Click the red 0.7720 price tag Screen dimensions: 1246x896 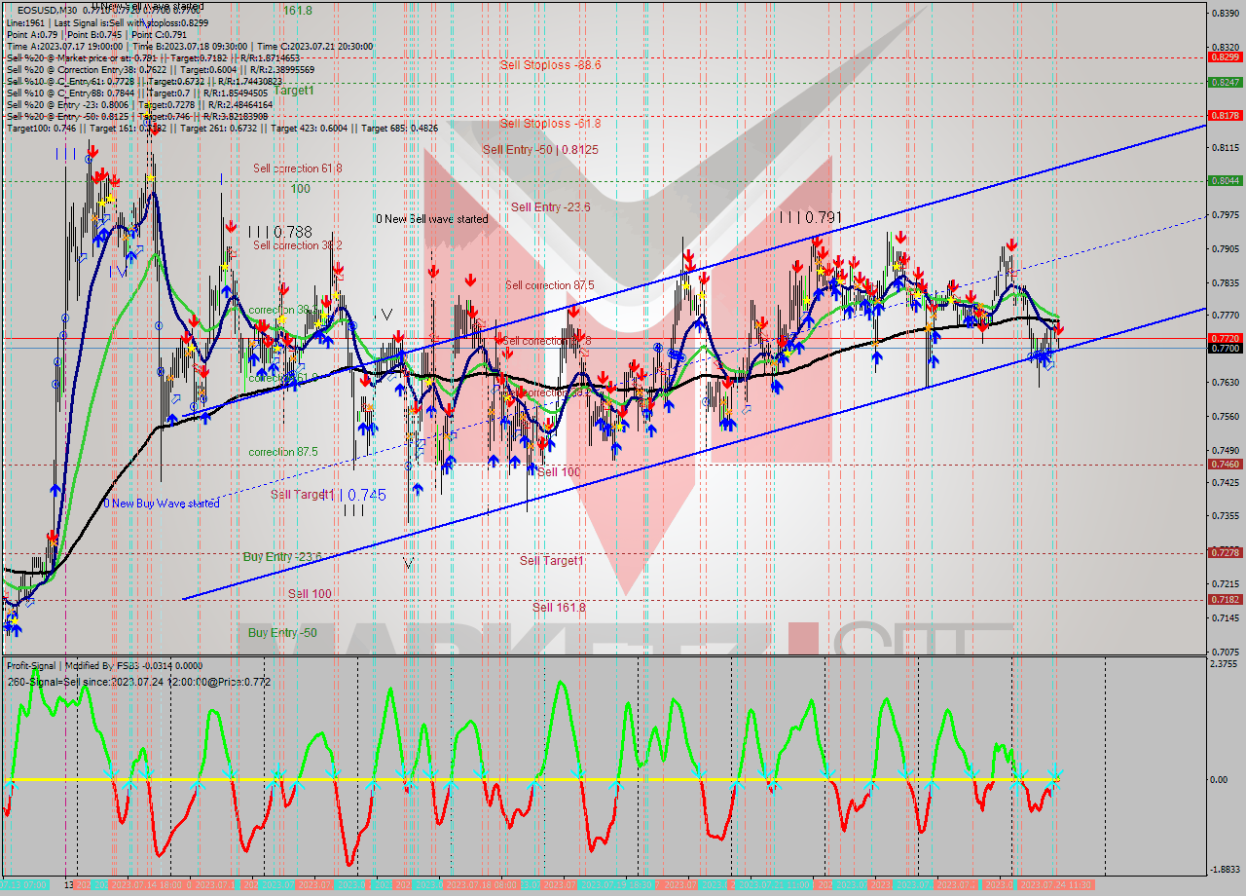[x=1225, y=338]
